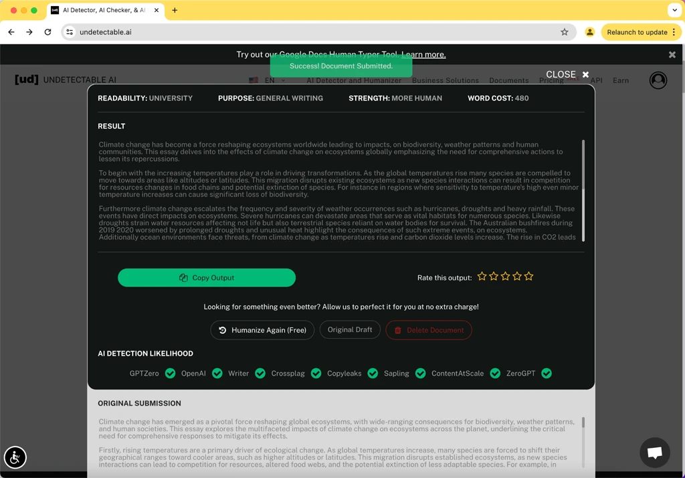The image size is (685, 478).
Task: Click the READABILITY: UNIVERSITY label
Action: 145,98
